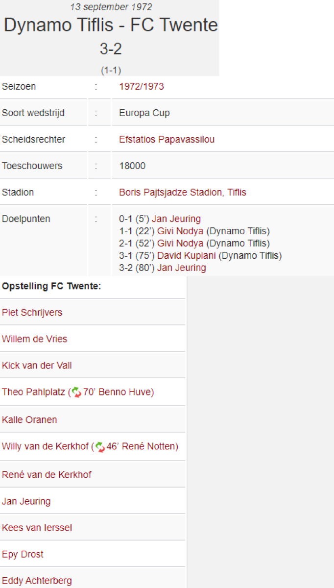Open Piet Schrijvers in the lineup
The width and height of the screenshot is (334, 588).
pos(32,313)
